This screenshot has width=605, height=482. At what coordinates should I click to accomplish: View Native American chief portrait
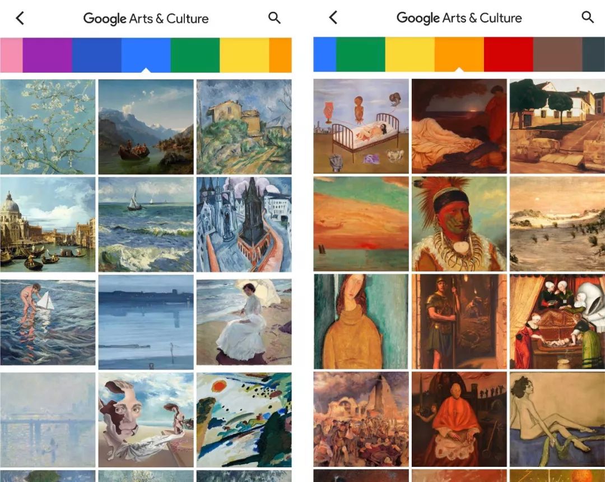[x=459, y=224]
